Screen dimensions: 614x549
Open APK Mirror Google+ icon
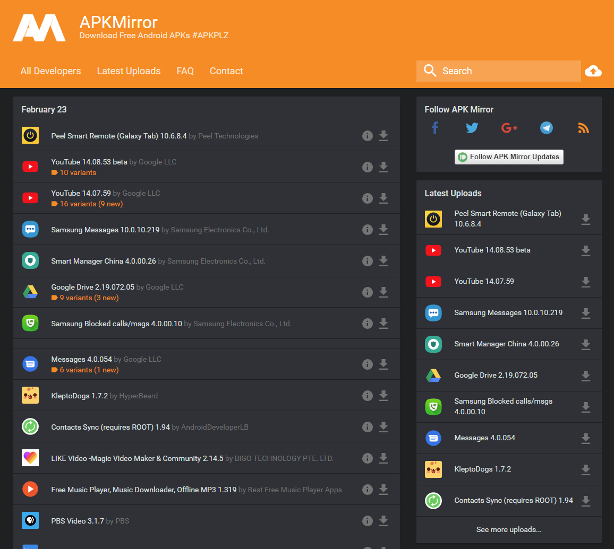coord(509,128)
